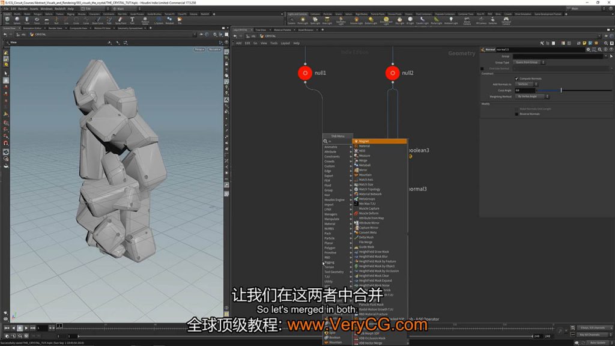Open the File menu
The height and width of the screenshot is (346, 615).
(x=6, y=8)
